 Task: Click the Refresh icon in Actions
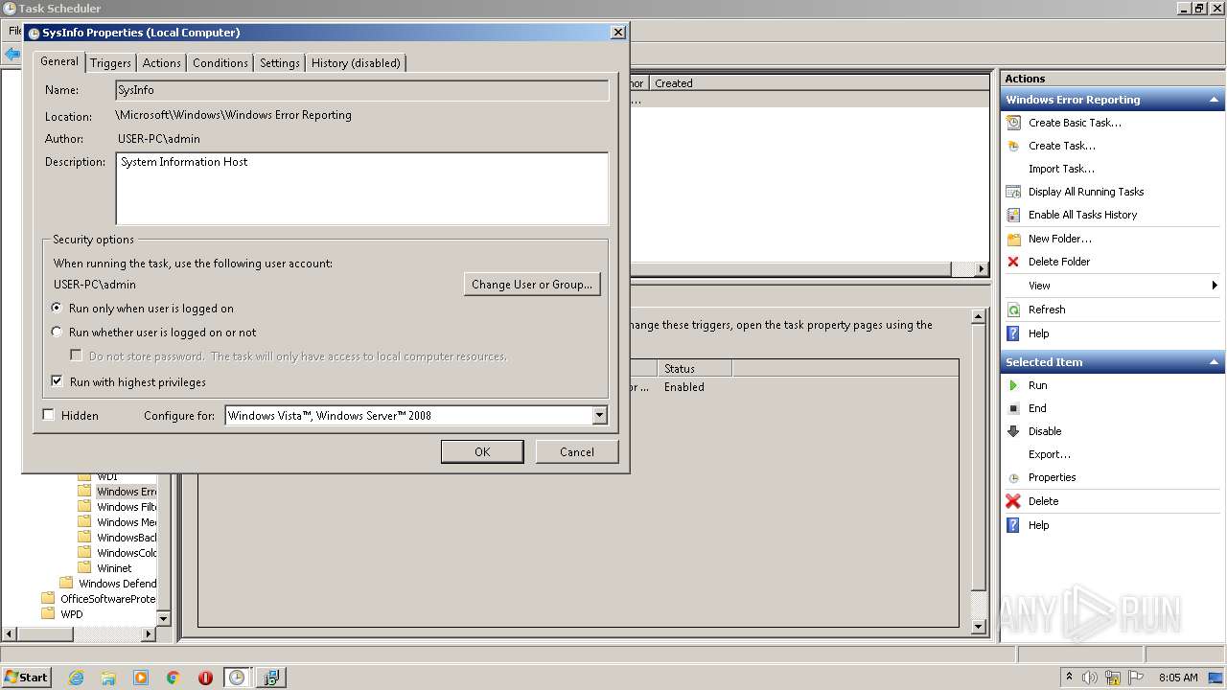(x=1013, y=310)
